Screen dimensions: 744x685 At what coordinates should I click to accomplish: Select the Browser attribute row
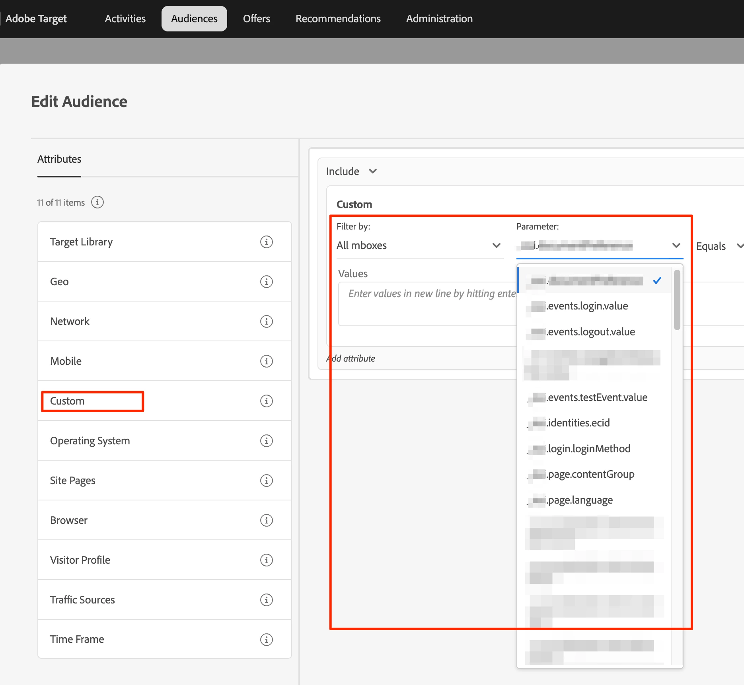[x=165, y=520]
